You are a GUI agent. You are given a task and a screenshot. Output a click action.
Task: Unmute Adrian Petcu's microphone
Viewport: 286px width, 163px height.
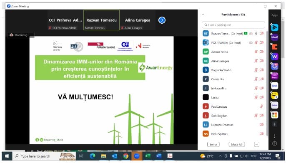coord(256,52)
